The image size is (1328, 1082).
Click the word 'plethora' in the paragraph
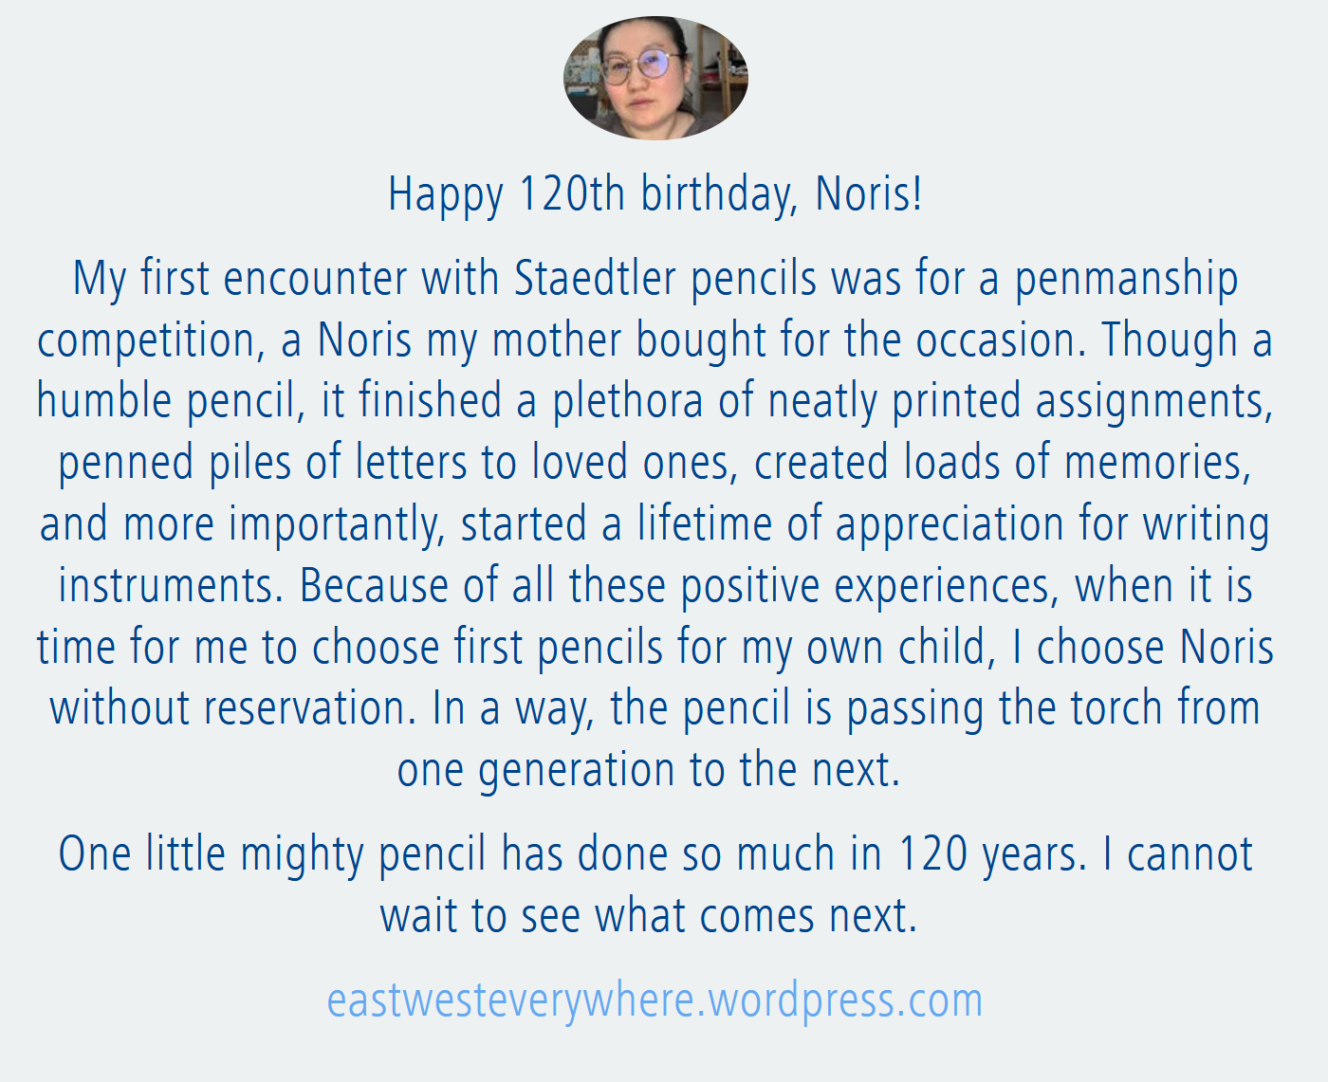[x=628, y=402]
